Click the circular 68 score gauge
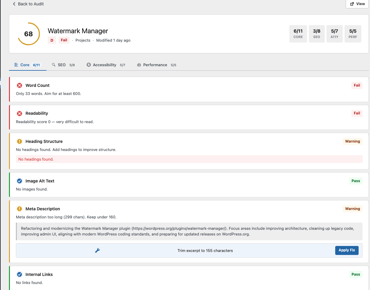 pyautogui.click(x=28, y=34)
